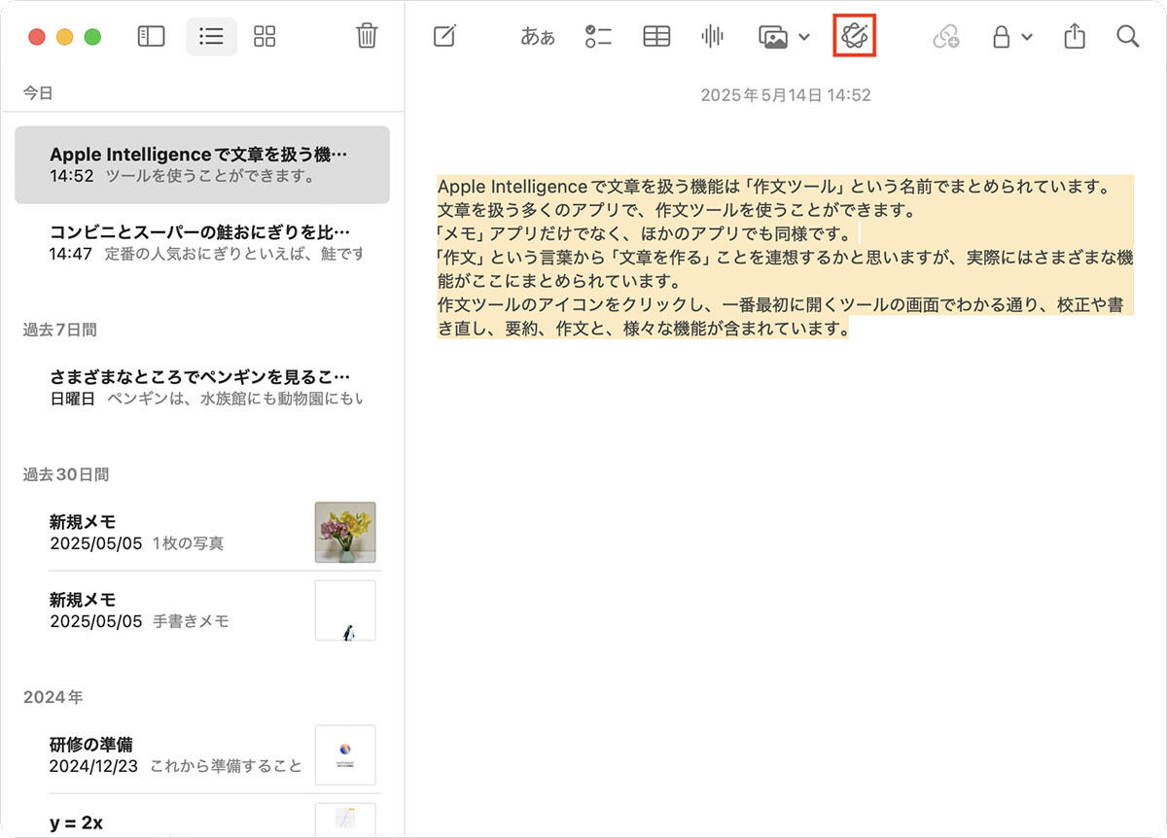Viewport: 1167px width, 838px height.
Task: Open note 'コンビニとスーパーの鮭おにぎりを比…'
Action: [x=202, y=243]
